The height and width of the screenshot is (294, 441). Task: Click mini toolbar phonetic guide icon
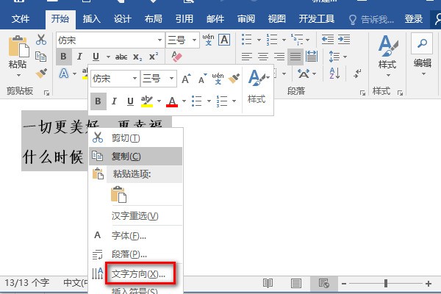[218, 79]
